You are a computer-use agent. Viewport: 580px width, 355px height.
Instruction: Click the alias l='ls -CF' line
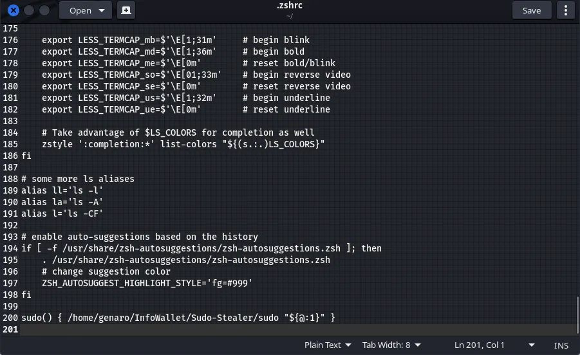pyautogui.click(x=62, y=214)
